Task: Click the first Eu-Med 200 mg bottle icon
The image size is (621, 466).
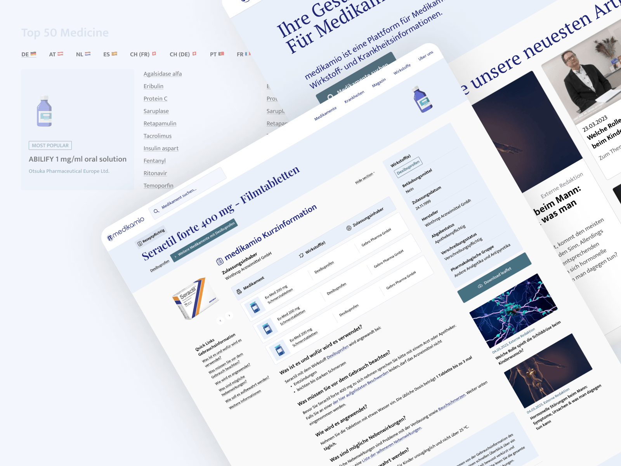Action: tap(255, 307)
